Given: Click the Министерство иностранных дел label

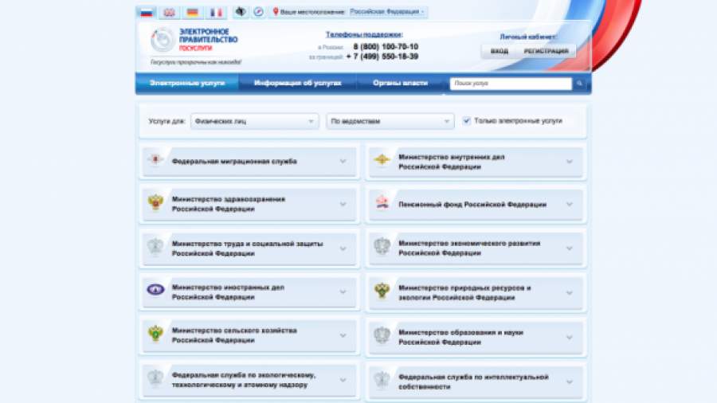Looking at the screenshot, I should pyautogui.click(x=228, y=292).
